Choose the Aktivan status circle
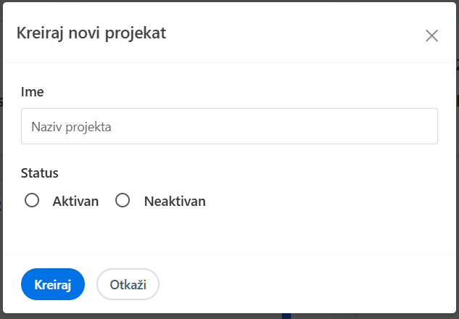This screenshot has height=319, width=459. tap(32, 201)
